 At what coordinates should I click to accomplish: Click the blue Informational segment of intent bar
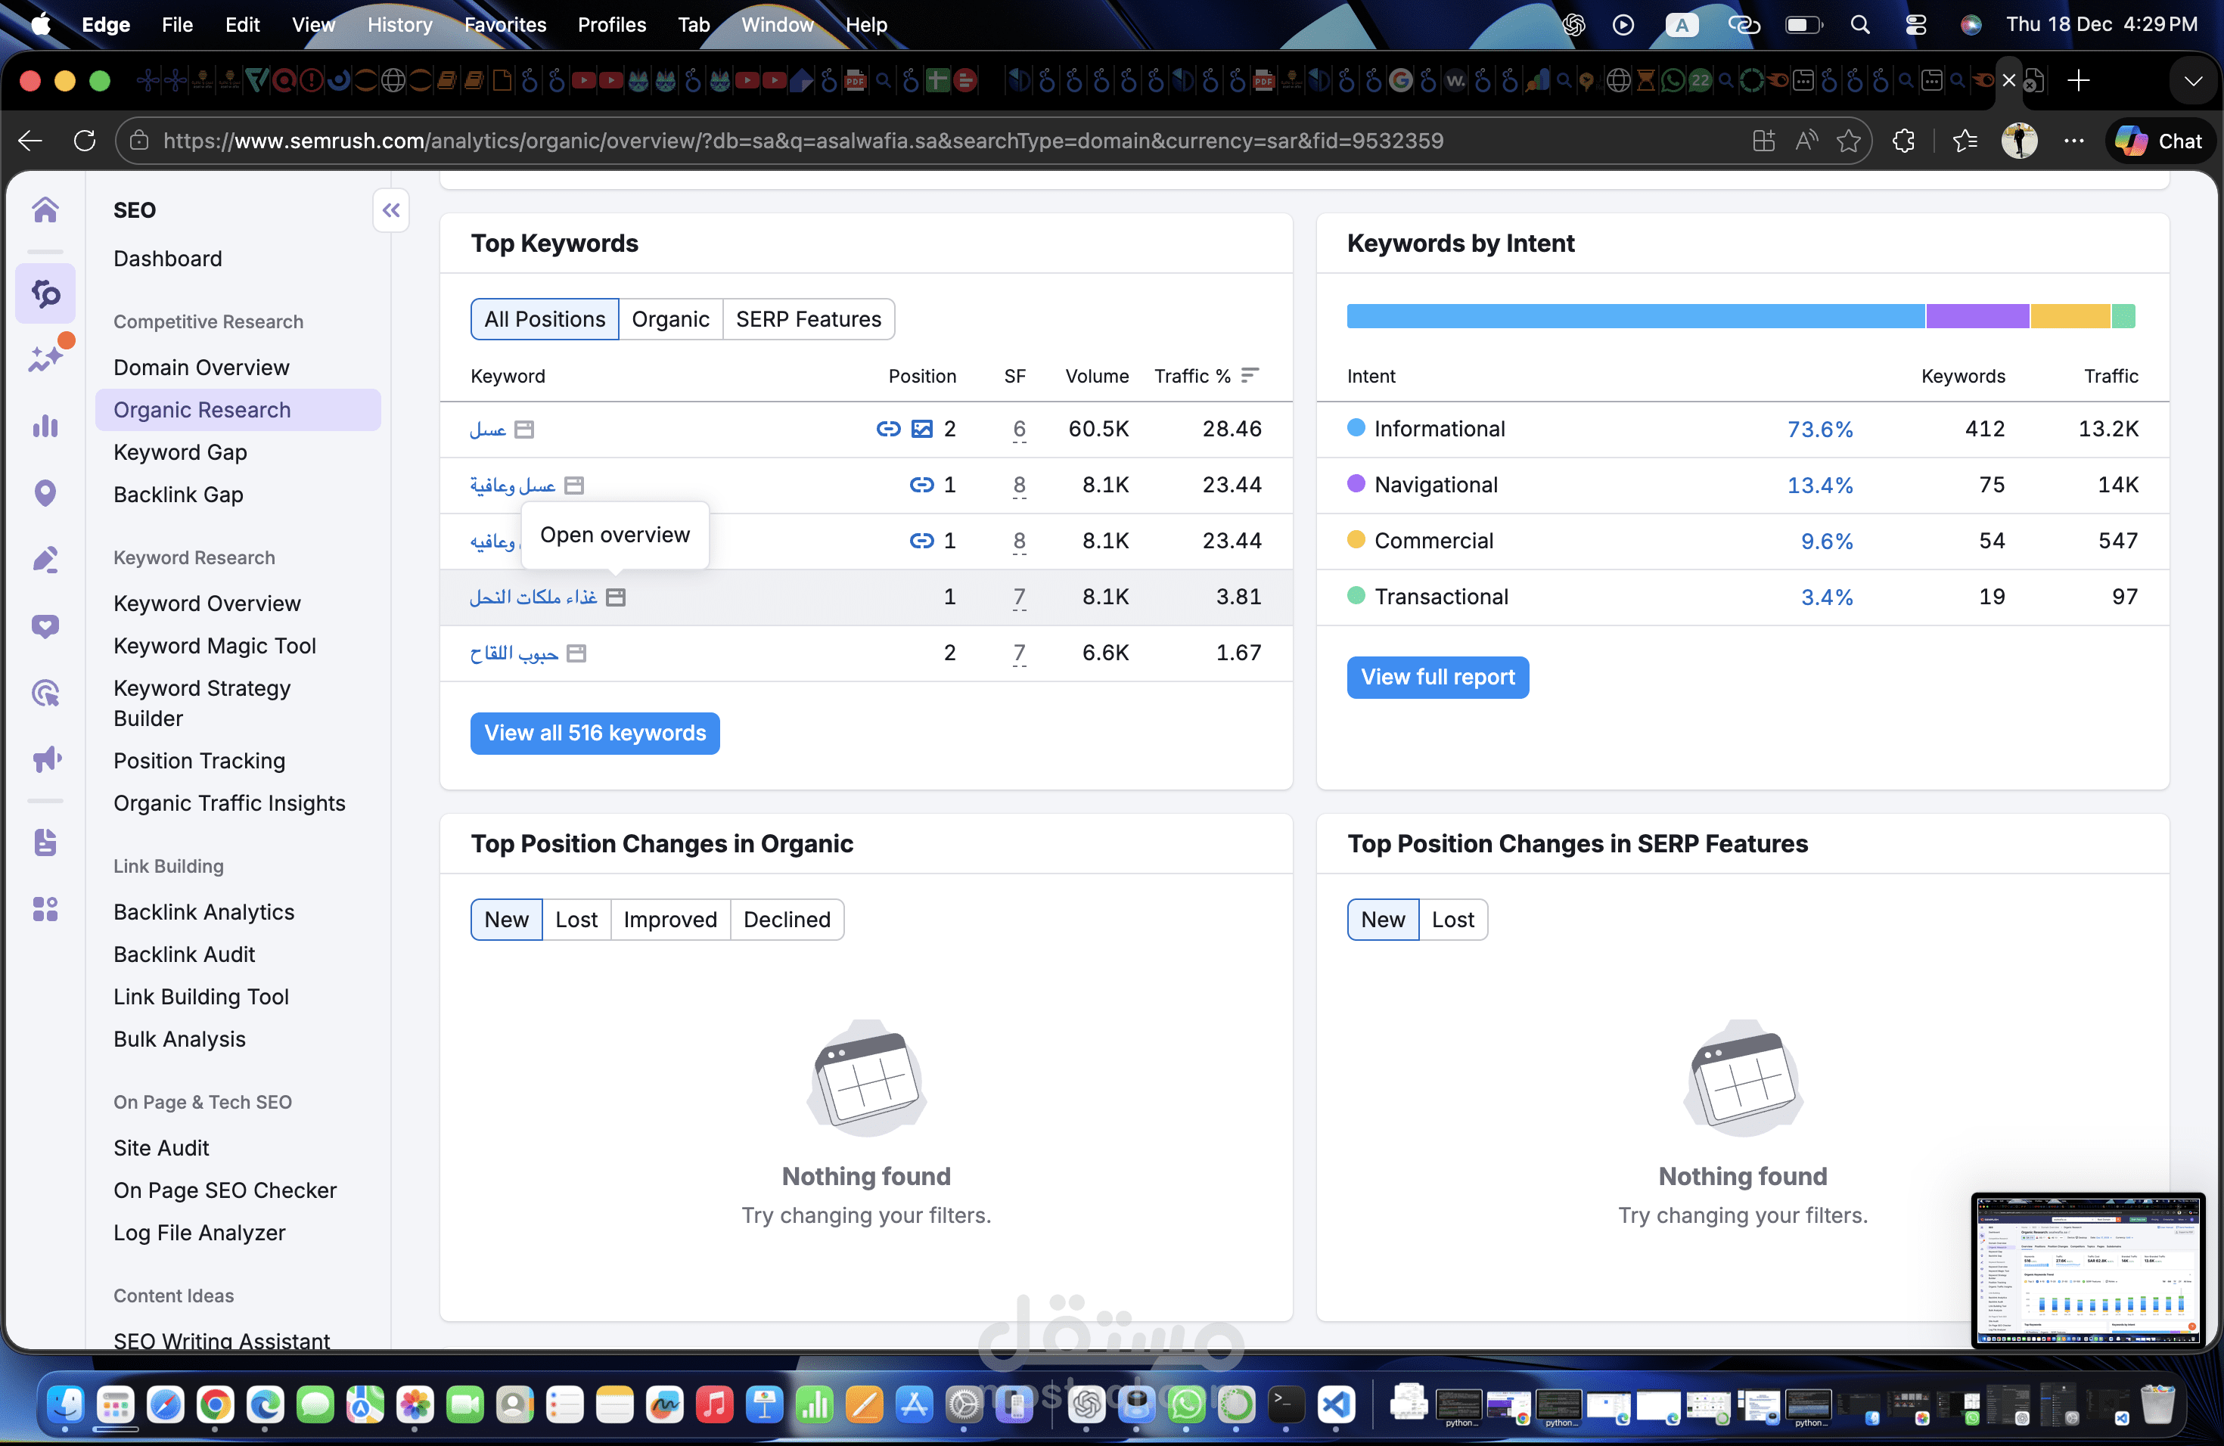(1635, 315)
